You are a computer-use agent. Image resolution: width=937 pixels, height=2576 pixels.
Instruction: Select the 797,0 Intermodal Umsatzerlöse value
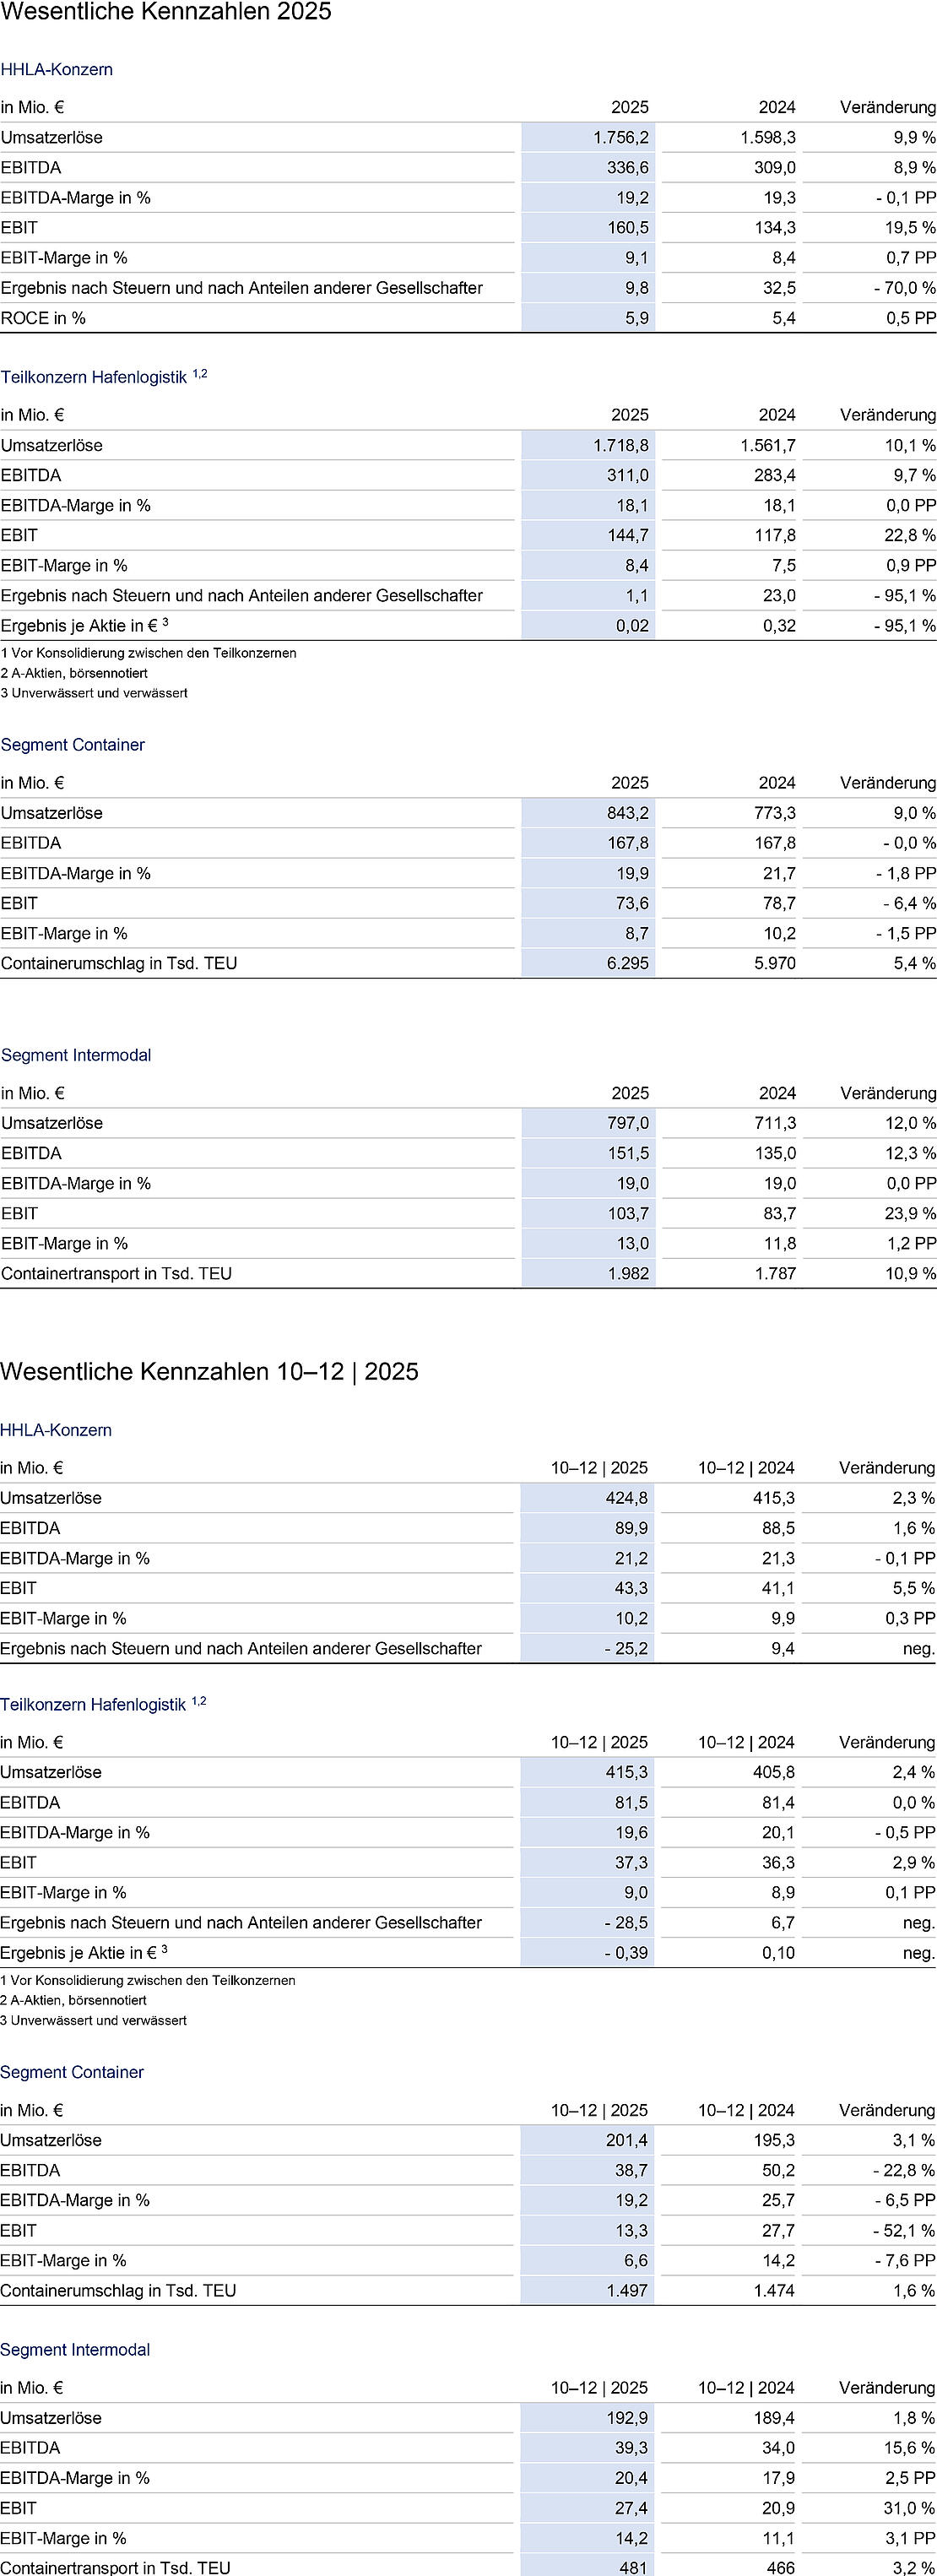point(627,1124)
